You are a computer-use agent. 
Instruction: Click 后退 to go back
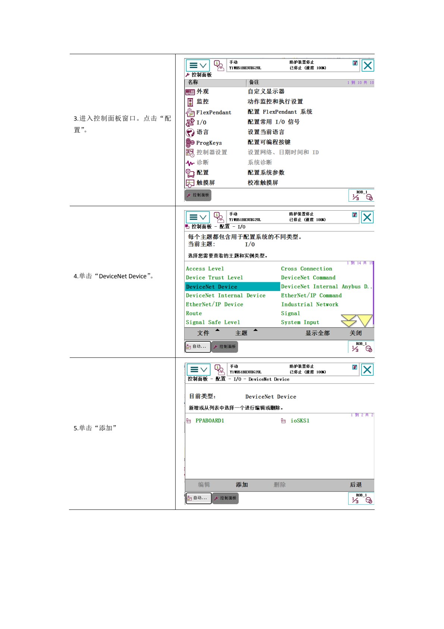[x=356, y=485]
